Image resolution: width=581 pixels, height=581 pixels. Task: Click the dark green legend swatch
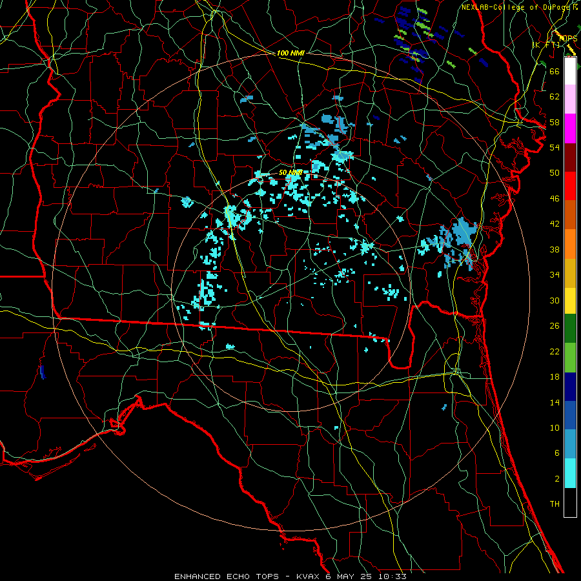[x=570, y=329]
